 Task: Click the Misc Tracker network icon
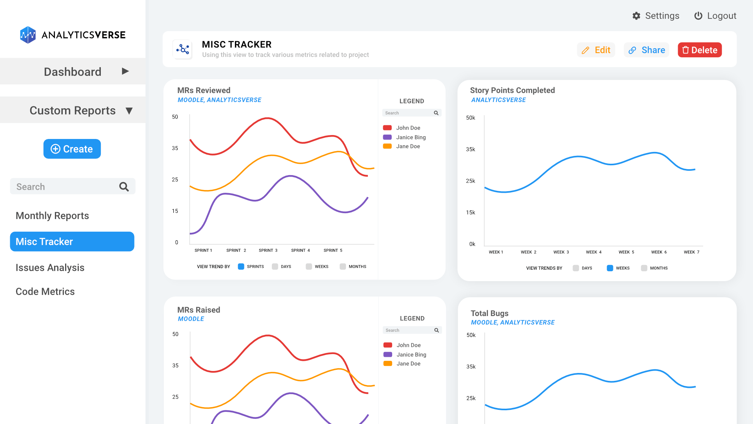click(183, 49)
